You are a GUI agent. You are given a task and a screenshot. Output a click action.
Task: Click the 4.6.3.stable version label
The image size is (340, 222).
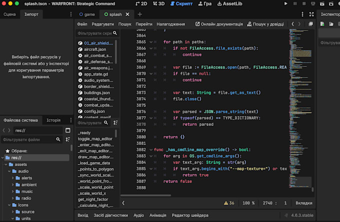302,215
